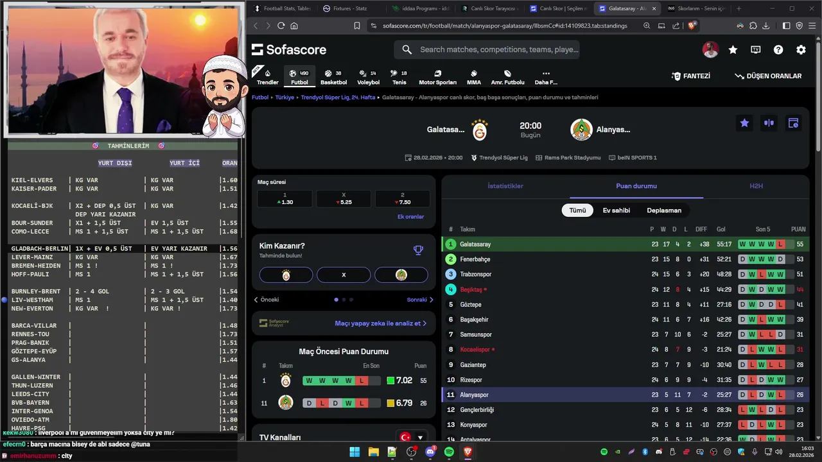Vote X draw in Kim Kazanır
Viewport: 822px width, 462px height.
pos(344,275)
